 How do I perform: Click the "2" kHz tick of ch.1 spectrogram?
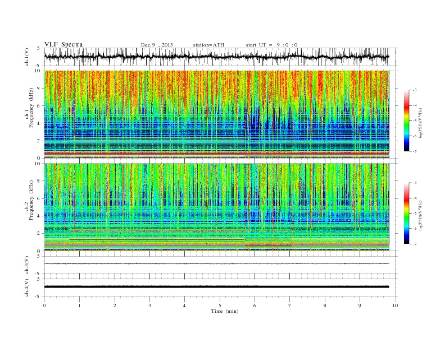[39, 141]
